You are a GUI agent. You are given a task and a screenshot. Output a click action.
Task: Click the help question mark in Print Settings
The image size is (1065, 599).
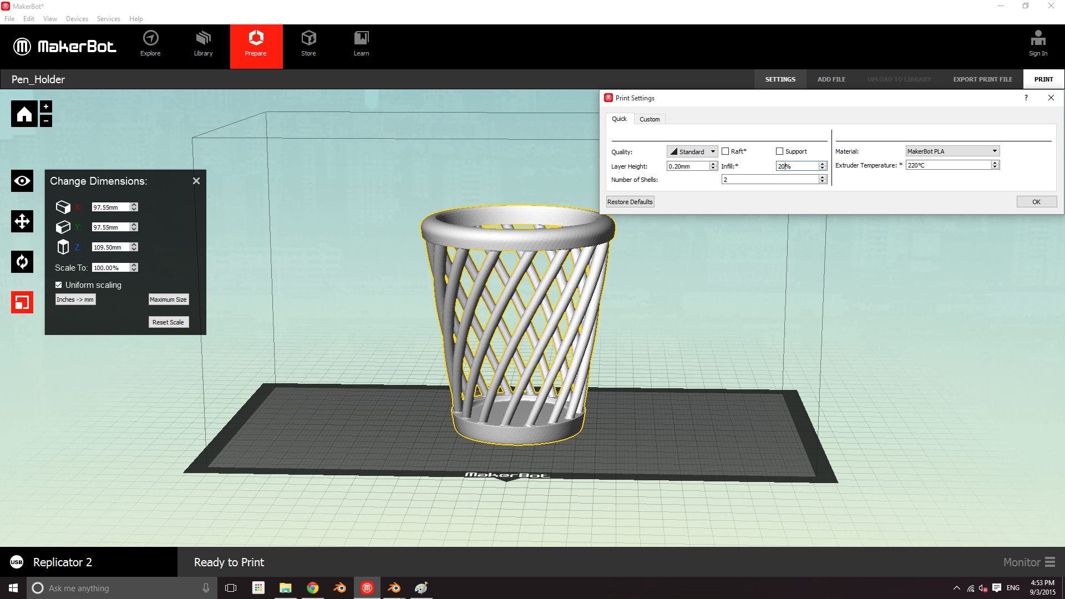[1026, 98]
